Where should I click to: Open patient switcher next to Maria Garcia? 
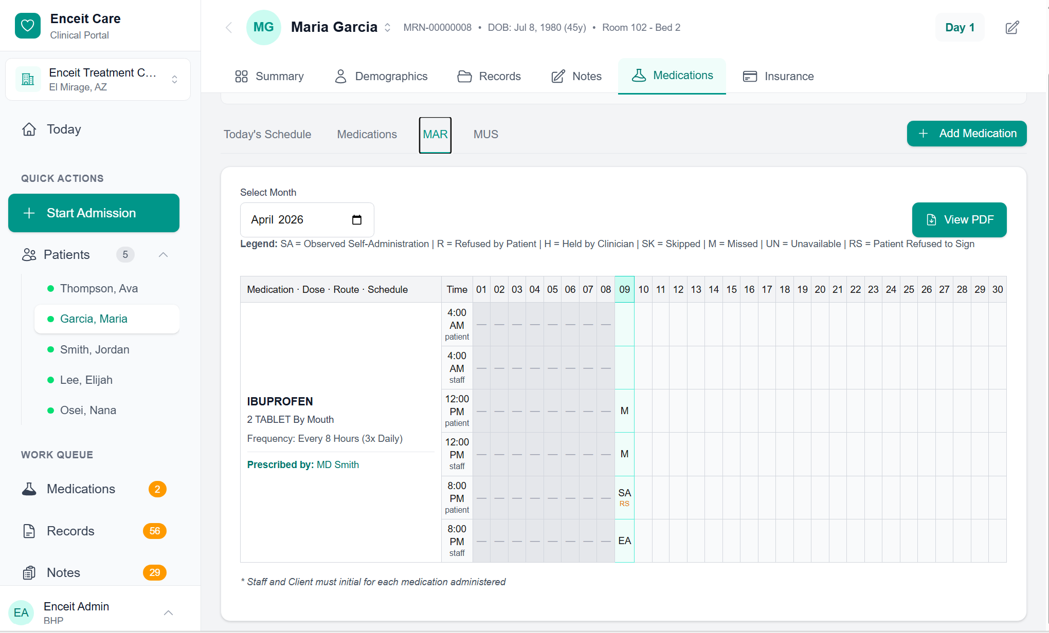pyautogui.click(x=388, y=27)
